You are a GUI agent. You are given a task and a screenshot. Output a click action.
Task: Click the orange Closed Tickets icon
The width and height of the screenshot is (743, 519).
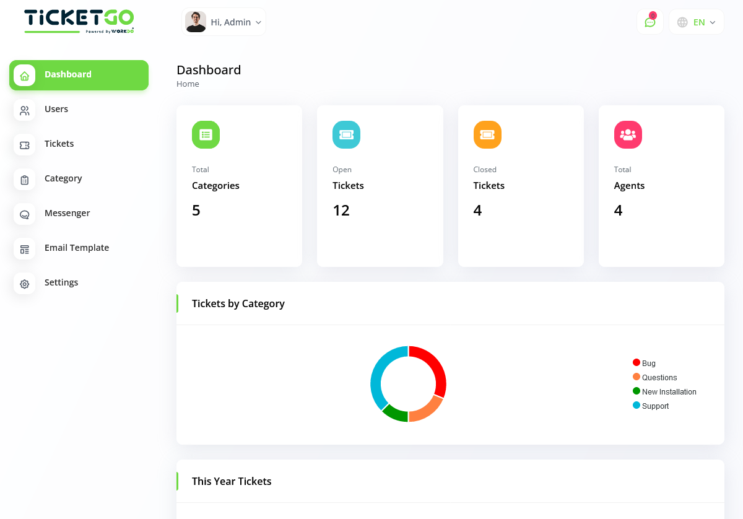coord(487,134)
